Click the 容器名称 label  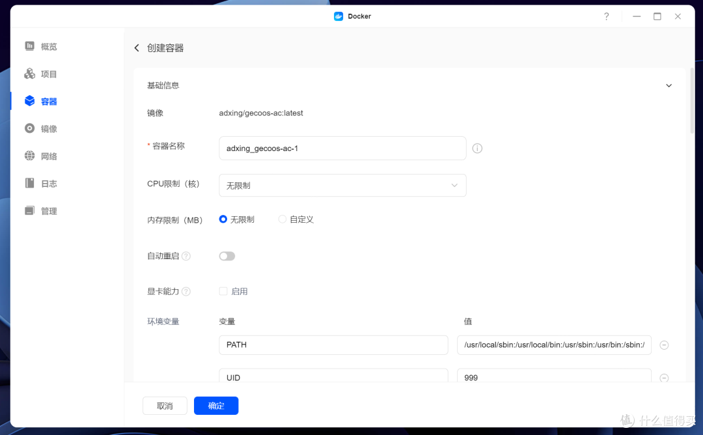pyautogui.click(x=168, y=146)
